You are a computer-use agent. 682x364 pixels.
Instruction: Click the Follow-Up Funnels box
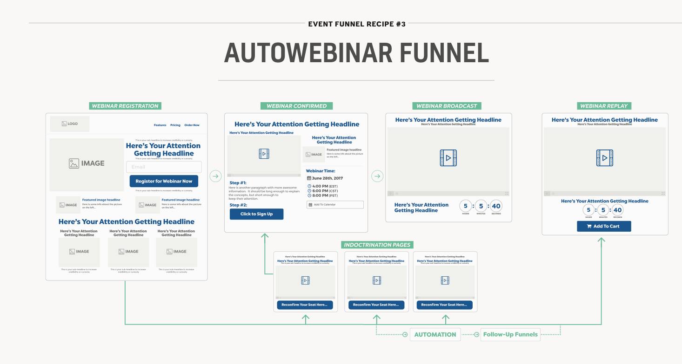tap(510, 334)
